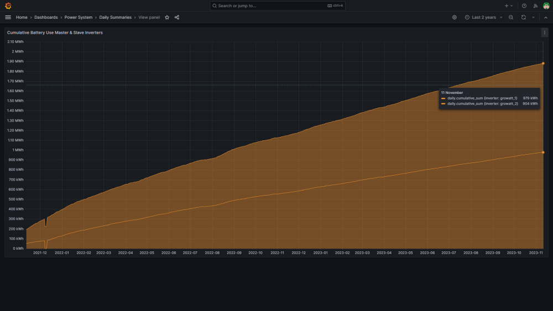Image resolution: width=553 pixels, height=311 pixels.
Task: Click the 2022-06 x-axis label
Action: coord(169,253)
